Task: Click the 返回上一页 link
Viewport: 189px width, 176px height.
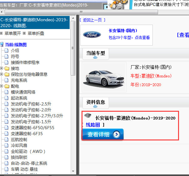Action: (92, 20)
